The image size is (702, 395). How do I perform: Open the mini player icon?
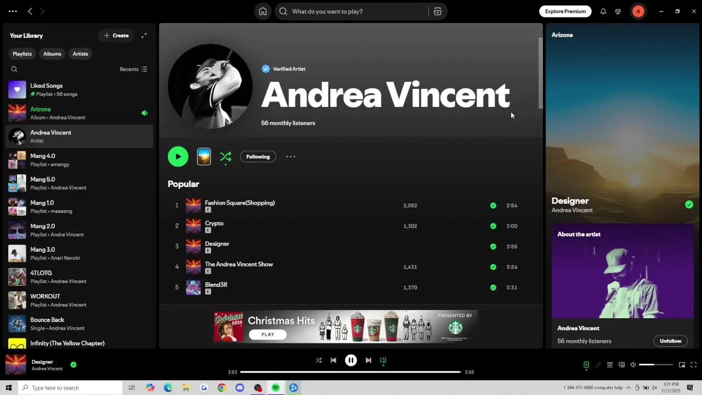pos(682,365)
